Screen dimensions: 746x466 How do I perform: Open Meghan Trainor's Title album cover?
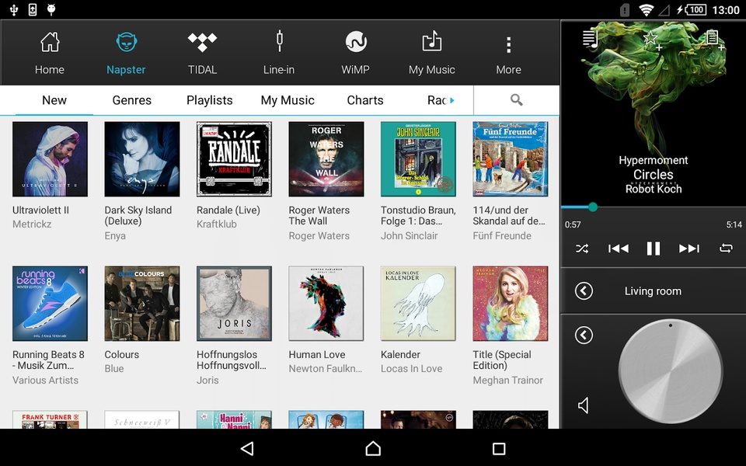coord(511,304)
